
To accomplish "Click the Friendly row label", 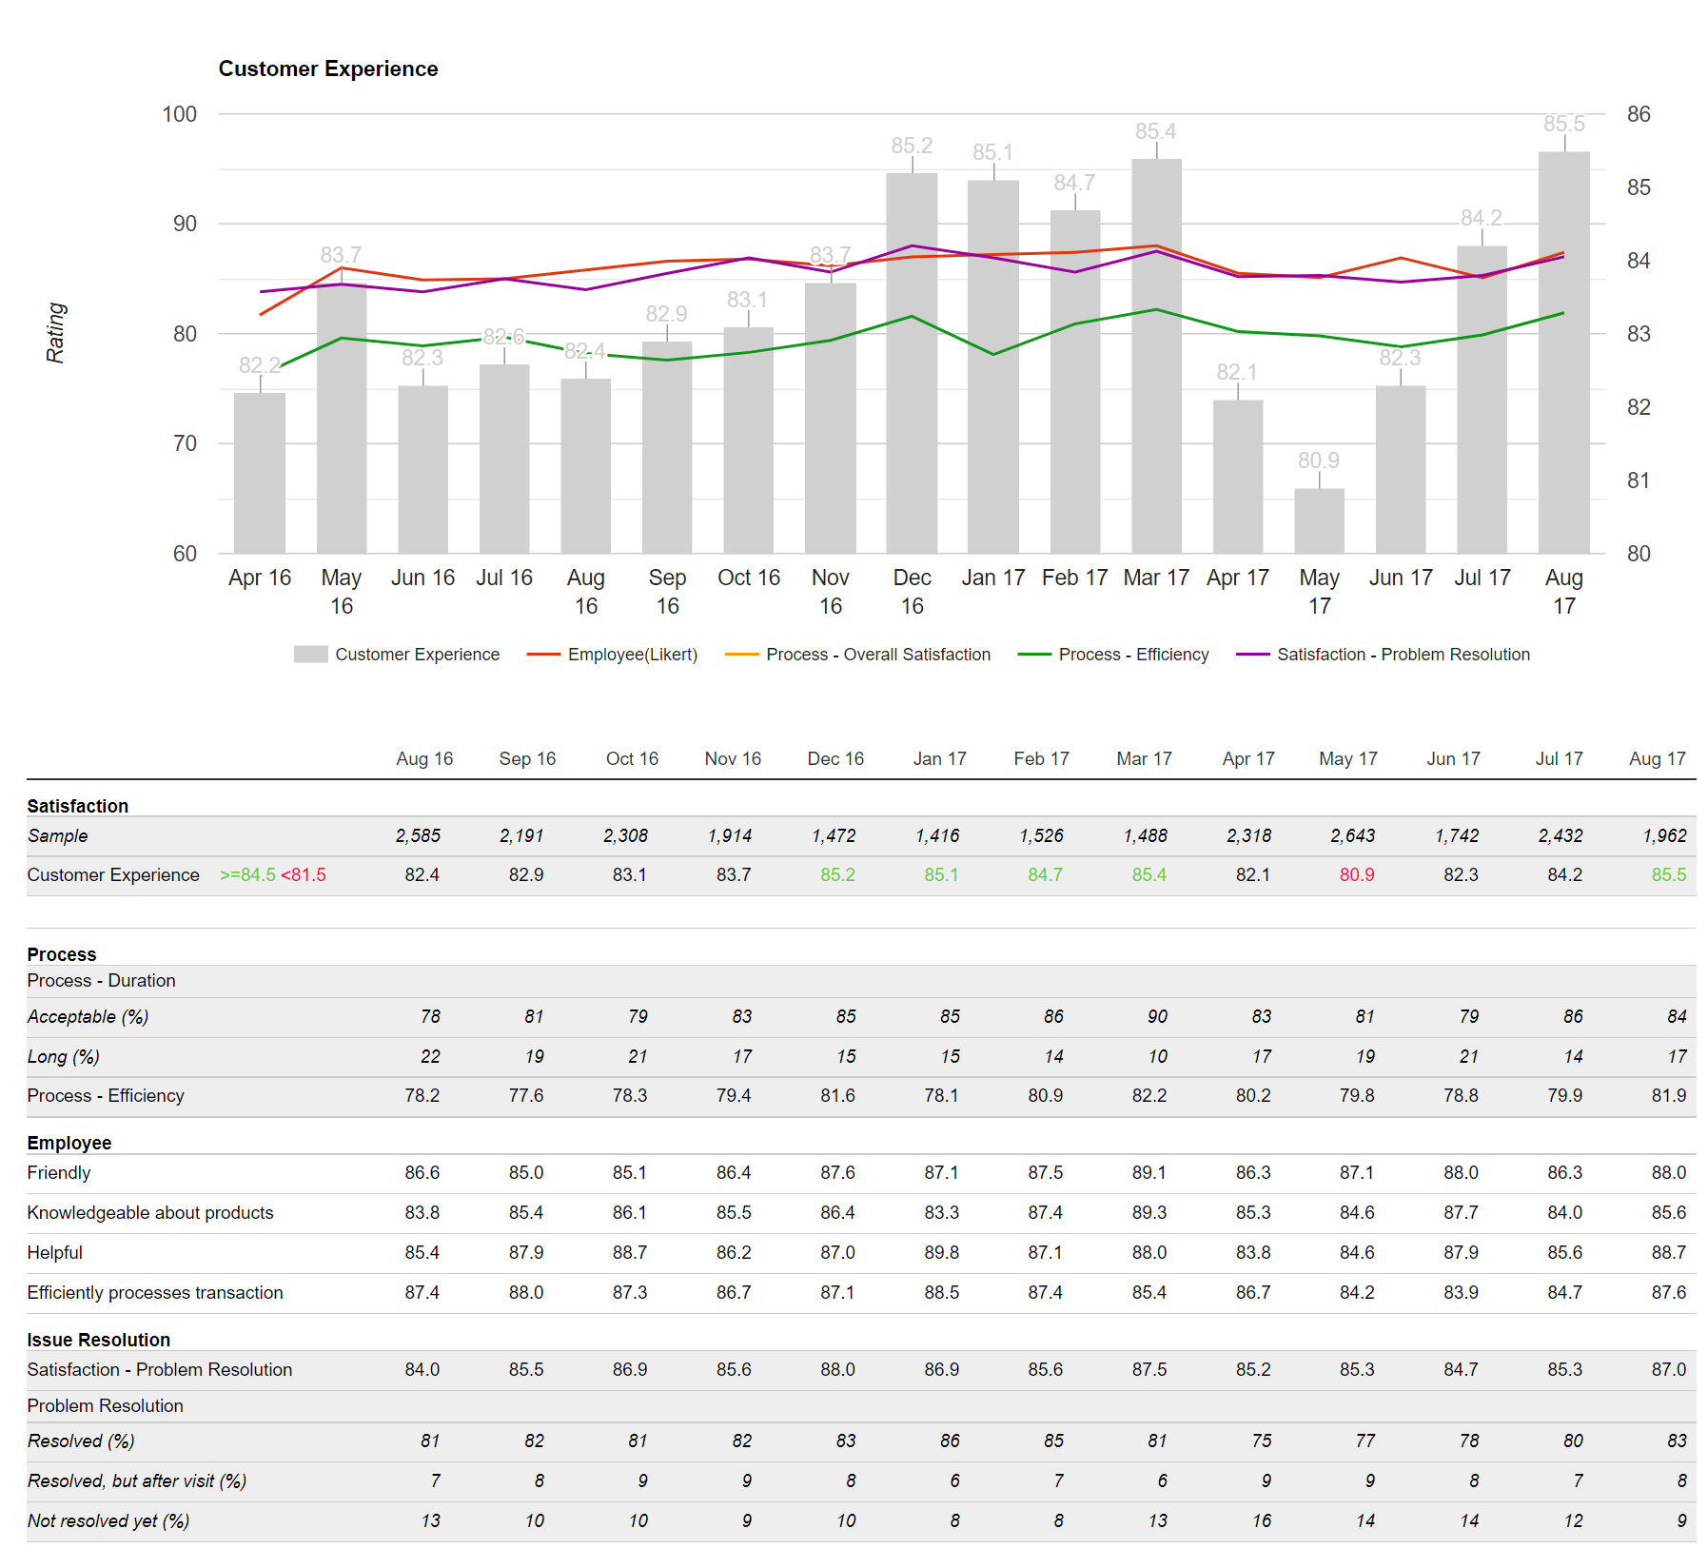I will [x=59, y=1172].
